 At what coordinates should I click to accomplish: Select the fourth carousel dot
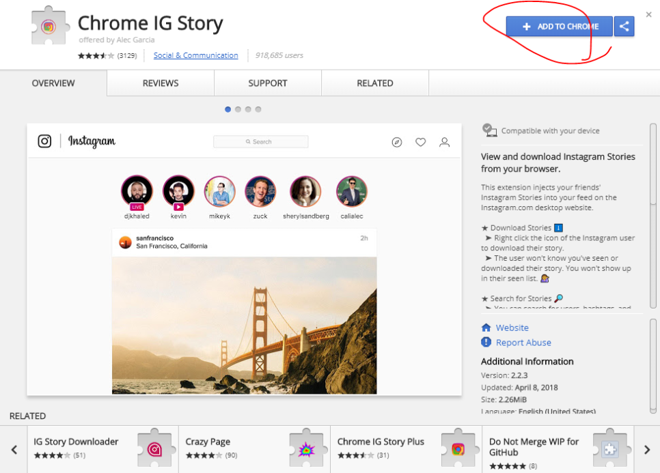pos(258,109)
